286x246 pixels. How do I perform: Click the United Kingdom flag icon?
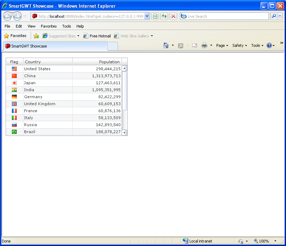click(x=14, y=104)
